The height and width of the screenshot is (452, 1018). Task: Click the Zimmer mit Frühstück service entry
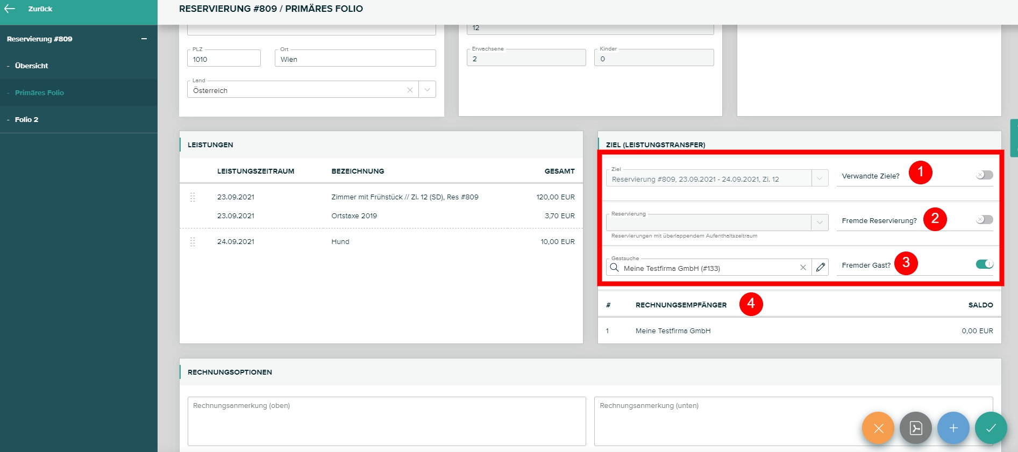pyautogui.click(x=404, y=197)
